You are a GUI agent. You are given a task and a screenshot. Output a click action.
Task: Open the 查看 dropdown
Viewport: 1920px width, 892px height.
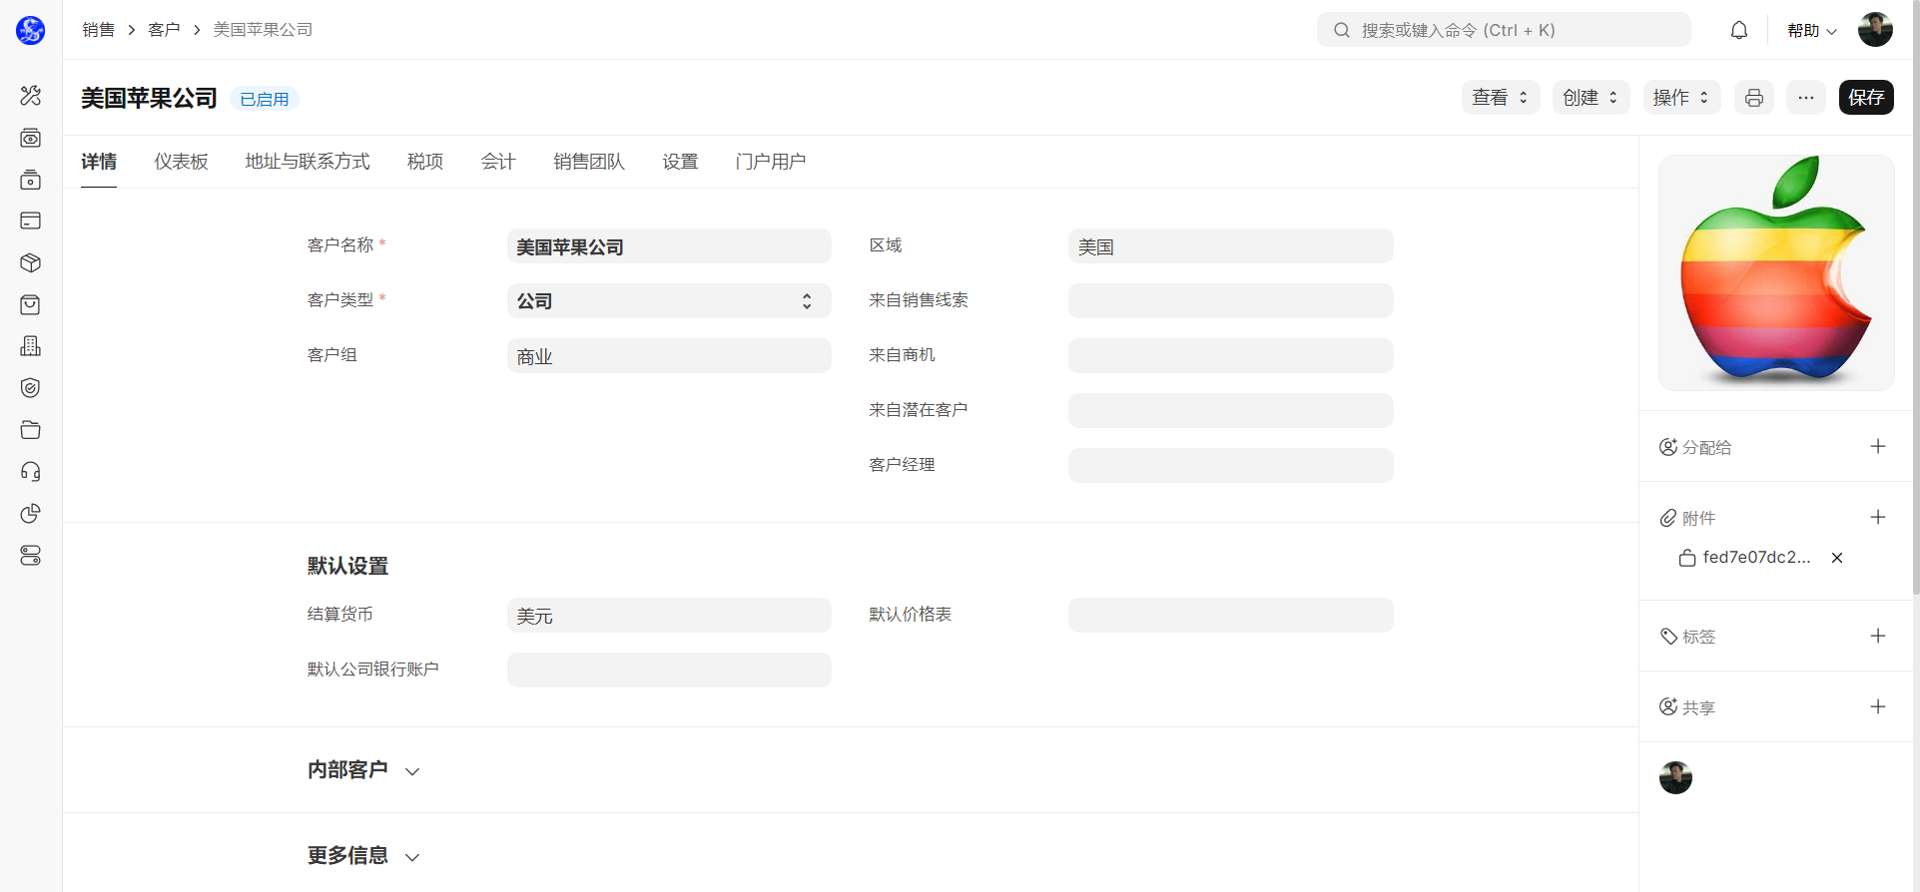(x=1501, y=98)
